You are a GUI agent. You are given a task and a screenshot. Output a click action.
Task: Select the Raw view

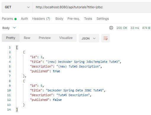(27, 38)
